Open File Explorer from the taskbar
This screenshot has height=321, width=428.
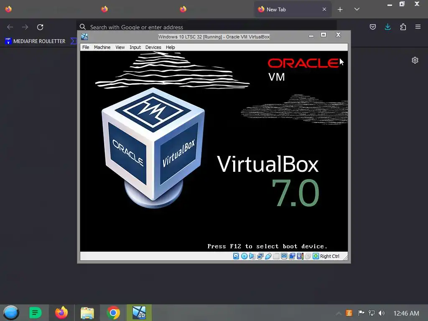(87, 313)
